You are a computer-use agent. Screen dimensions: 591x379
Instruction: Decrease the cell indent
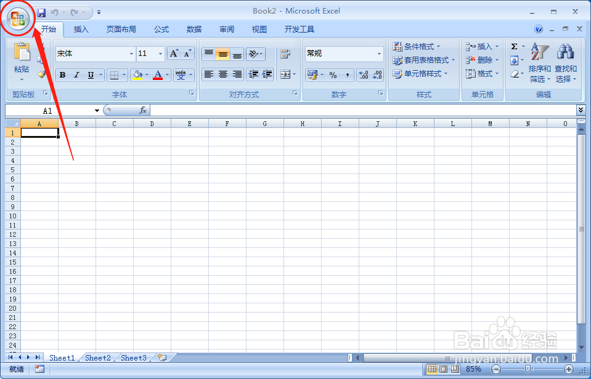253,74
